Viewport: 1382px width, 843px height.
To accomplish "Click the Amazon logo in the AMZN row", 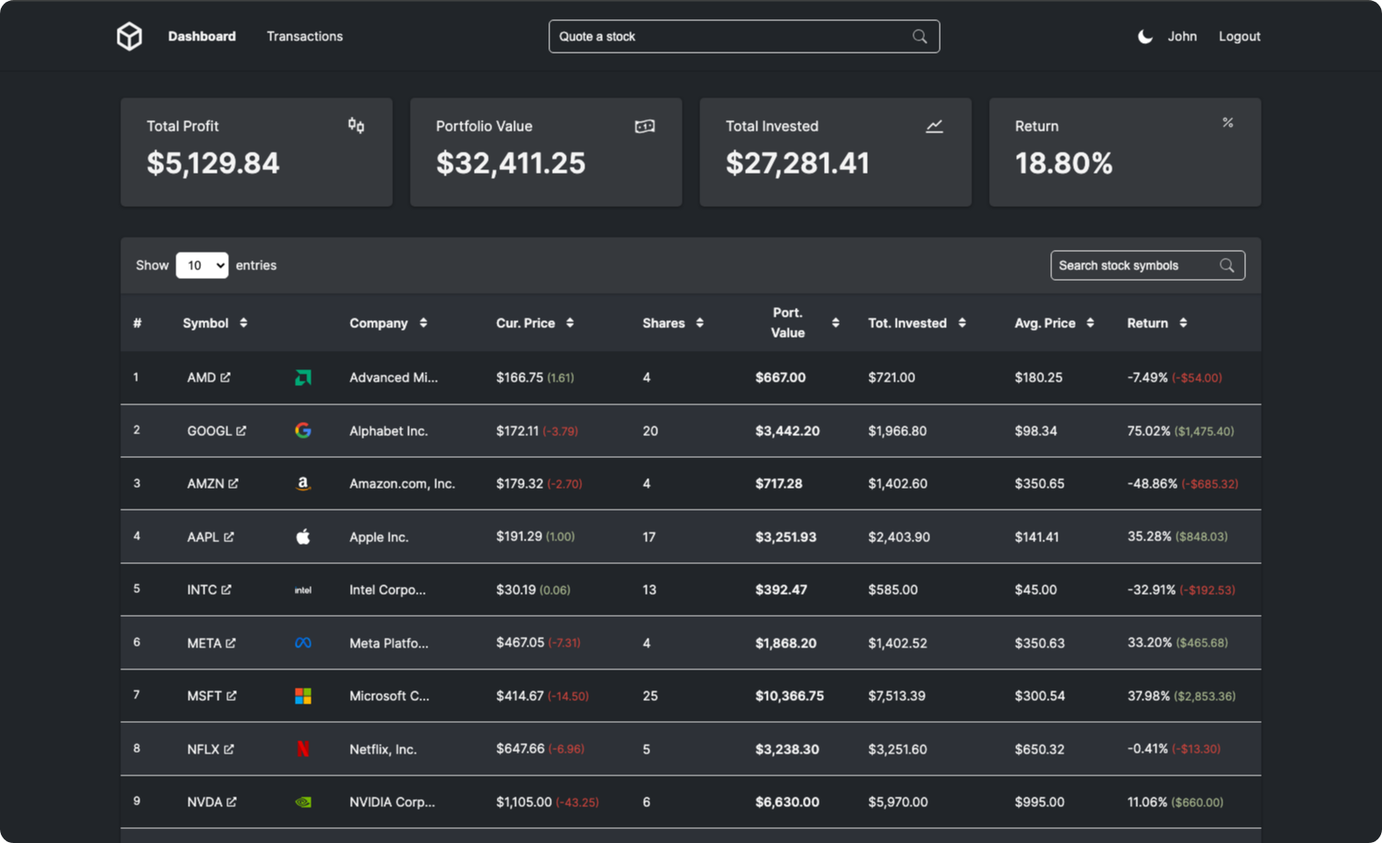I will 303,483.
